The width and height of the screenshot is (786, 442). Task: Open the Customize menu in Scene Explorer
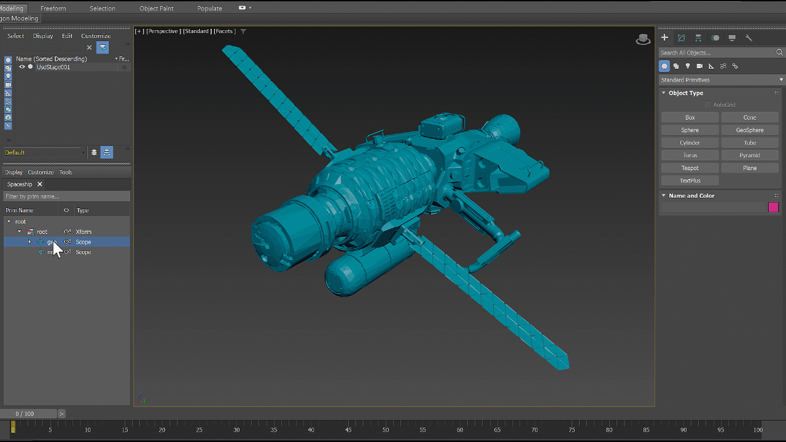point(96,36)
